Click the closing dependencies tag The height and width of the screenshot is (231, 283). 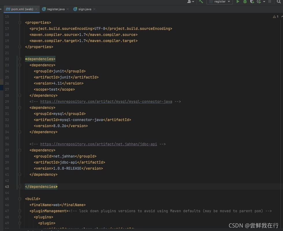41,187
